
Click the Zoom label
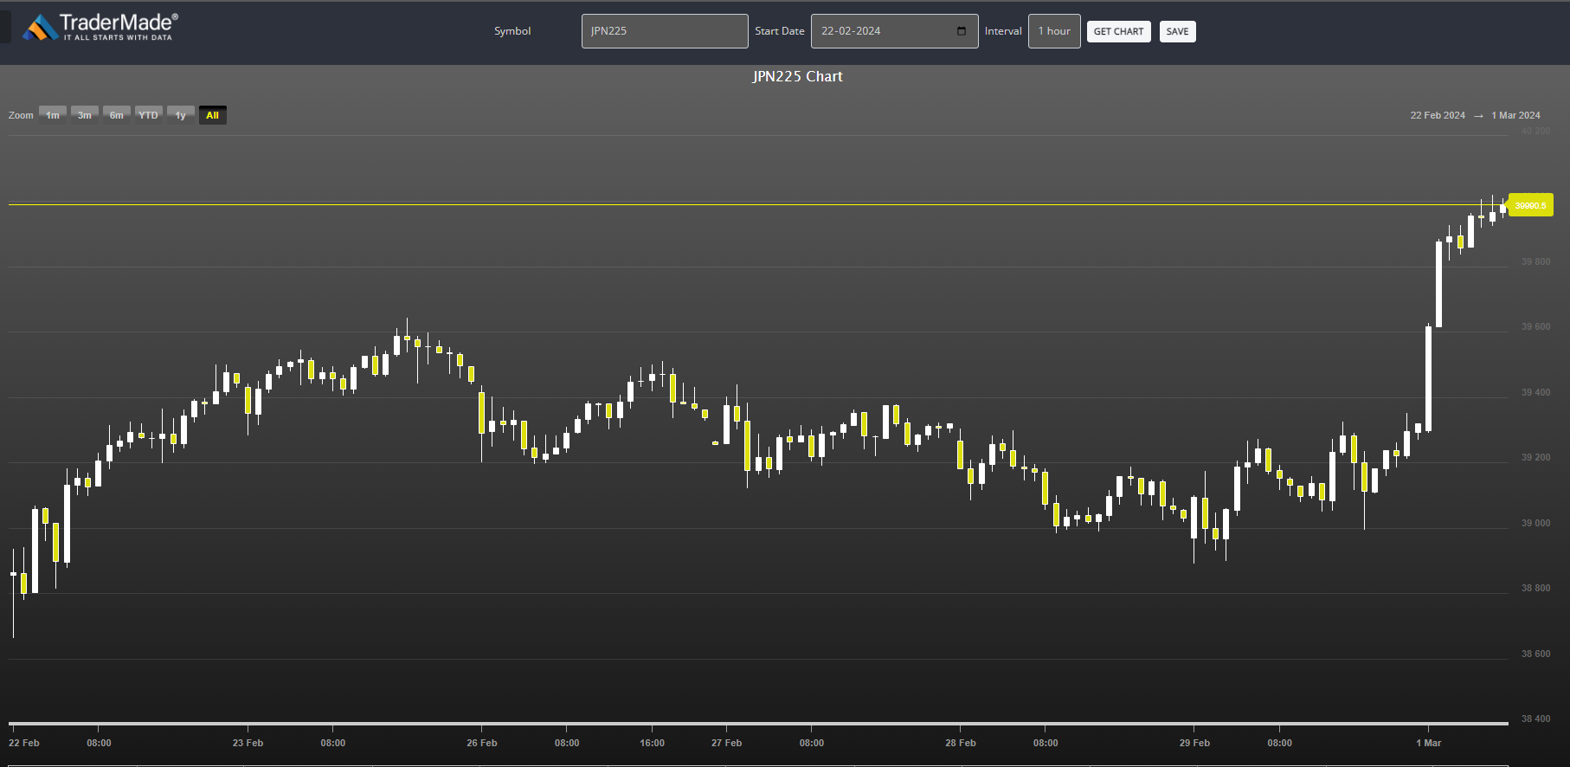(x=21, y=115)
